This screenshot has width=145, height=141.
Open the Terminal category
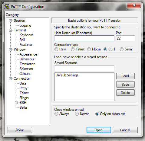(x=20, y=30)
